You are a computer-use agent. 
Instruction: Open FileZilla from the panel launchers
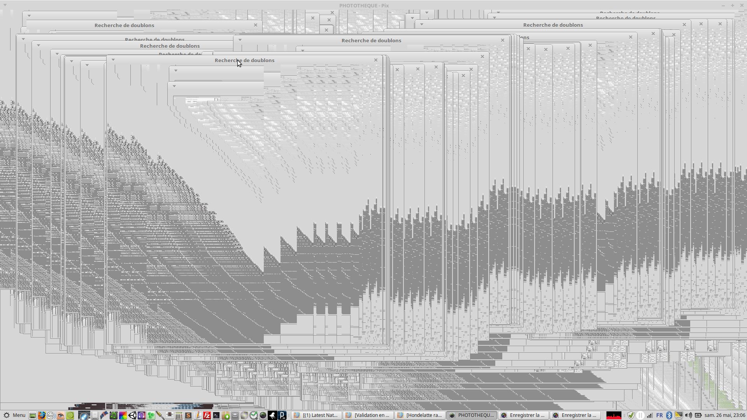[207, 415]
